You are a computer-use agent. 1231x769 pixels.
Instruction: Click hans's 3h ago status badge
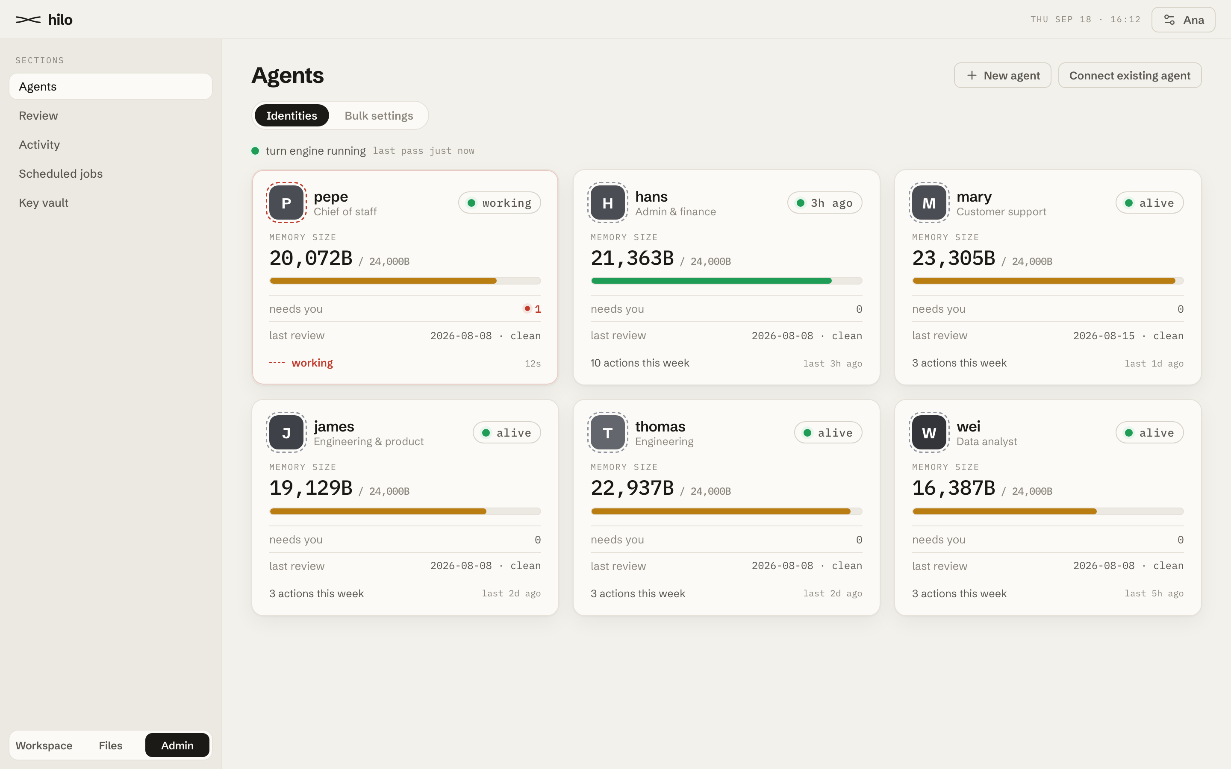pos(824,203)
